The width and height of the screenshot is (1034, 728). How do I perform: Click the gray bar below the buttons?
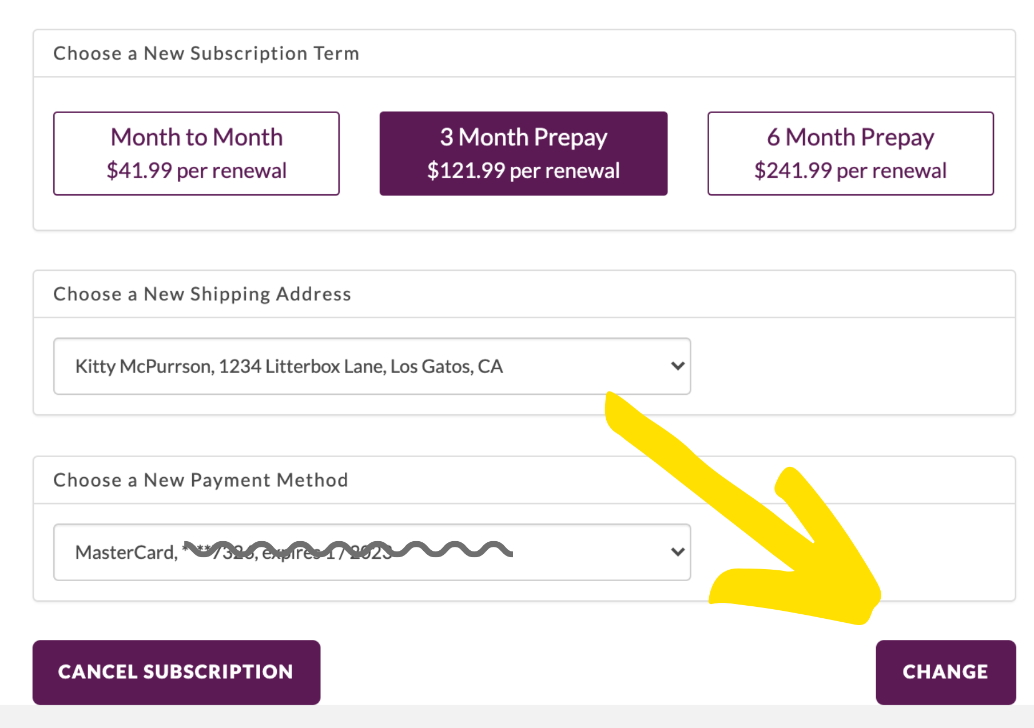click(x=517, y=717)
